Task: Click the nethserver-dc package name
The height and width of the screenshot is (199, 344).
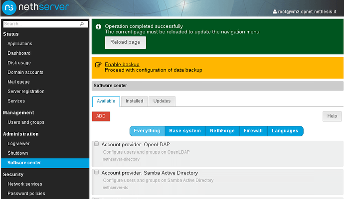Action: click(115, 188)
